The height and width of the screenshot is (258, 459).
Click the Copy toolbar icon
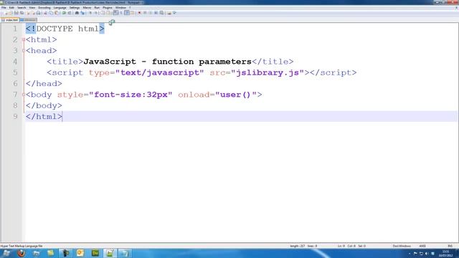(x=51, y=13)
